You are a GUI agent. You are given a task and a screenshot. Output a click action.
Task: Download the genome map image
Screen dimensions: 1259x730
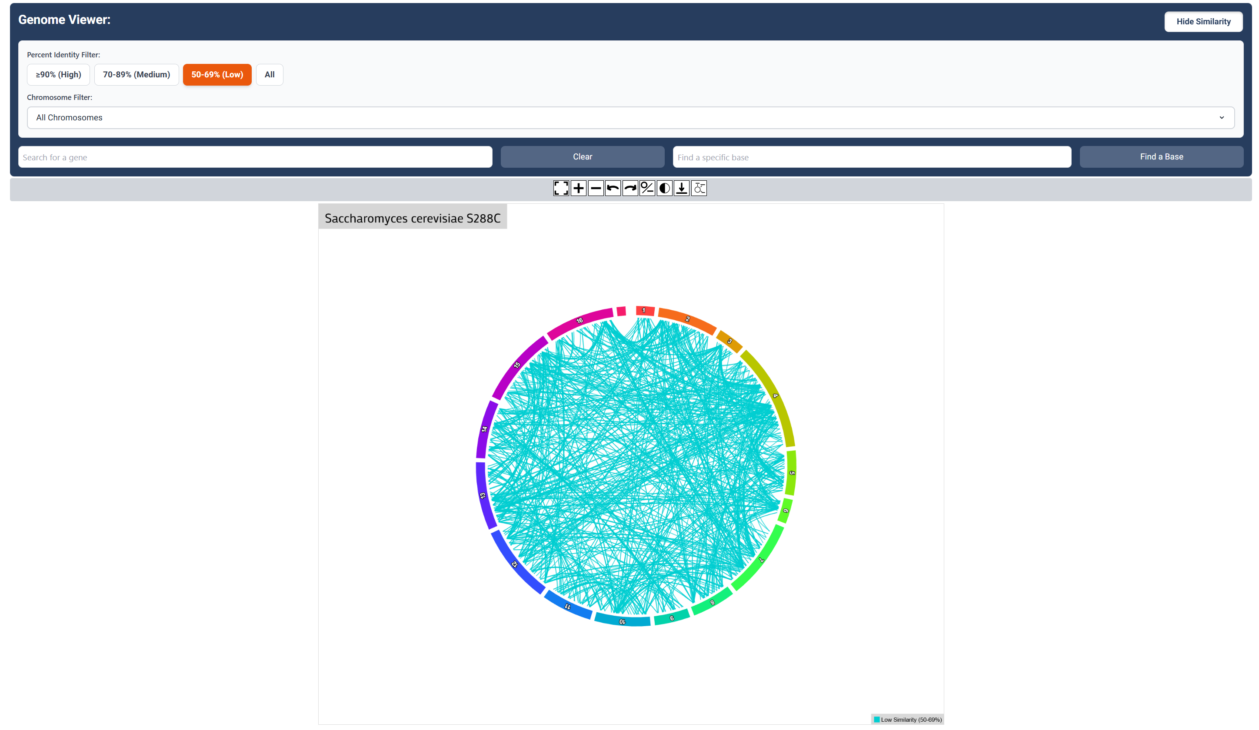(682, 188)
